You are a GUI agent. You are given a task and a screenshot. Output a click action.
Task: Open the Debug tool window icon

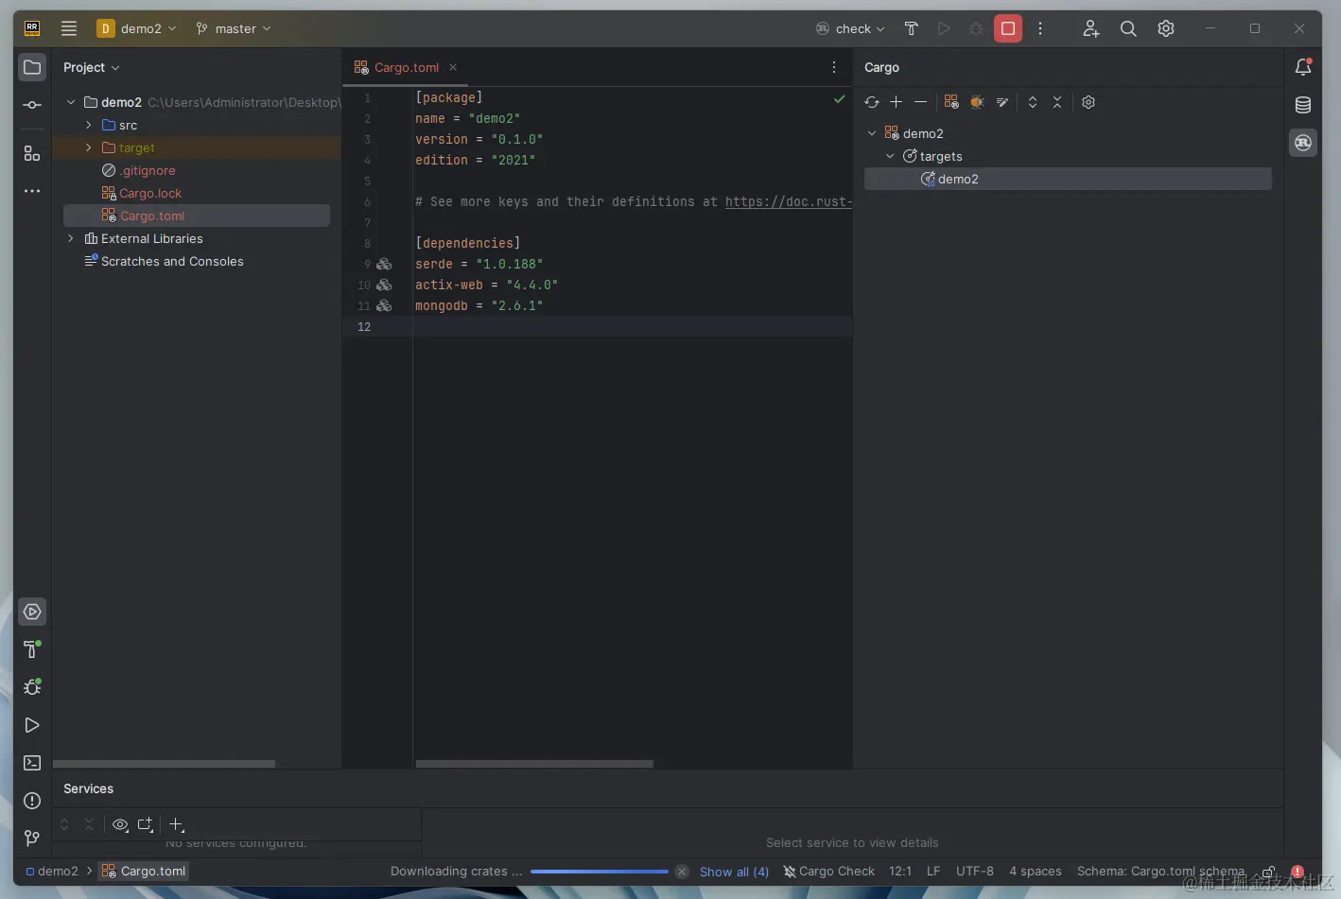click(x=32, y=687)
